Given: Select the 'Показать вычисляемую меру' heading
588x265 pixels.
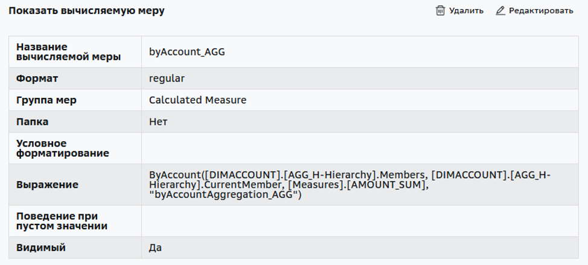Looking at the screenshot, I should point(86,11).
